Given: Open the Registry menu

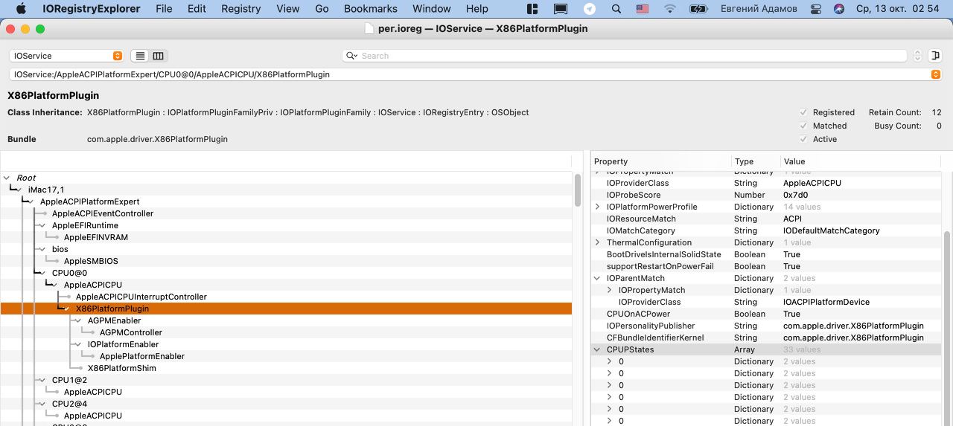Looking at the screenshot, I should point(241,9).
